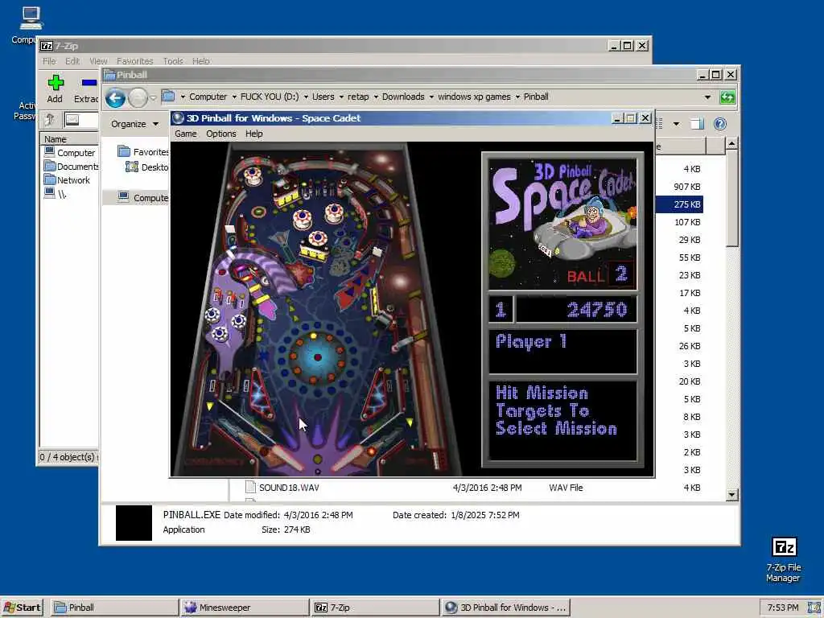Expand the breadcrumb arrow after windows xp games
Image resolution: width=824 pixels, height=618 pixels.
click(x=517, y=97)
